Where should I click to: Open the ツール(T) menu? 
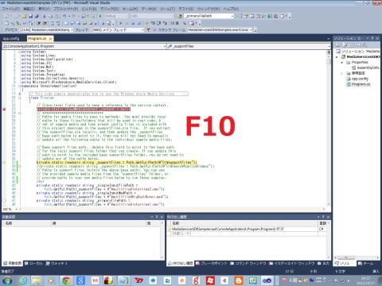[x=168, y=9]
